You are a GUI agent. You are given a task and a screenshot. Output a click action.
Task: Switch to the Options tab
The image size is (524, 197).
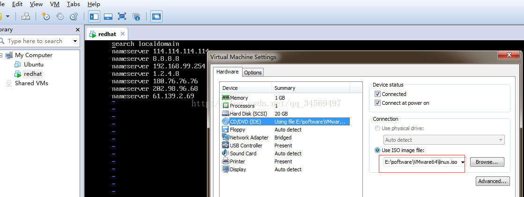coord(253,73)
